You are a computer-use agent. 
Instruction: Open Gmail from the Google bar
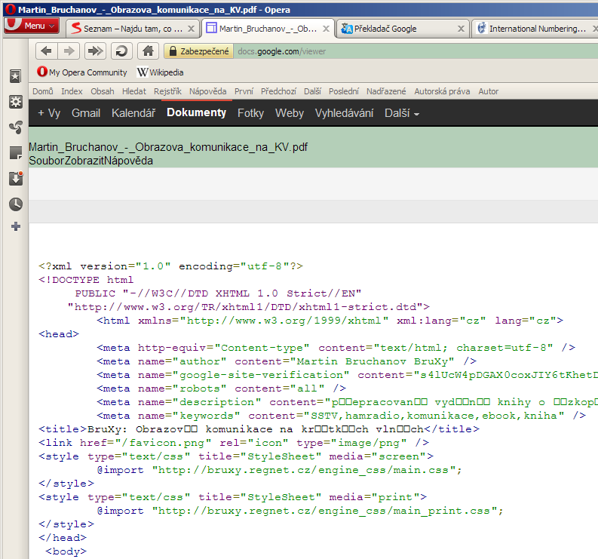86,113
